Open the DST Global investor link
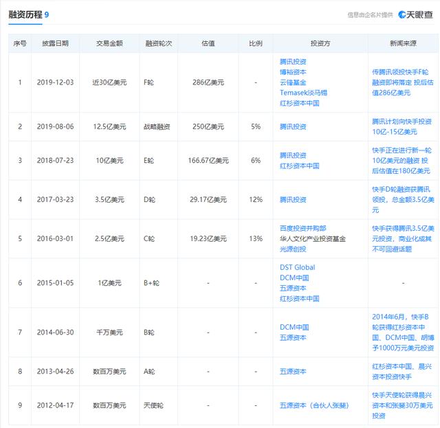The width and height of the screenshot is (440, 428). [x=297, y=267]
